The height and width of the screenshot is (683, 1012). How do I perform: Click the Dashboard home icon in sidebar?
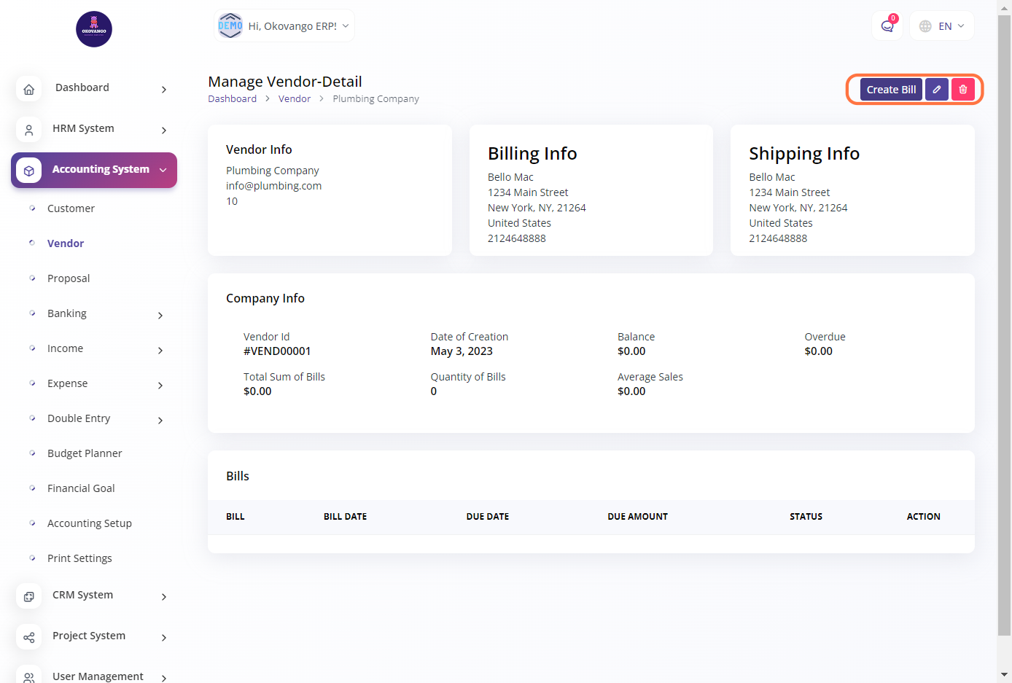click(x=29, y=89)
